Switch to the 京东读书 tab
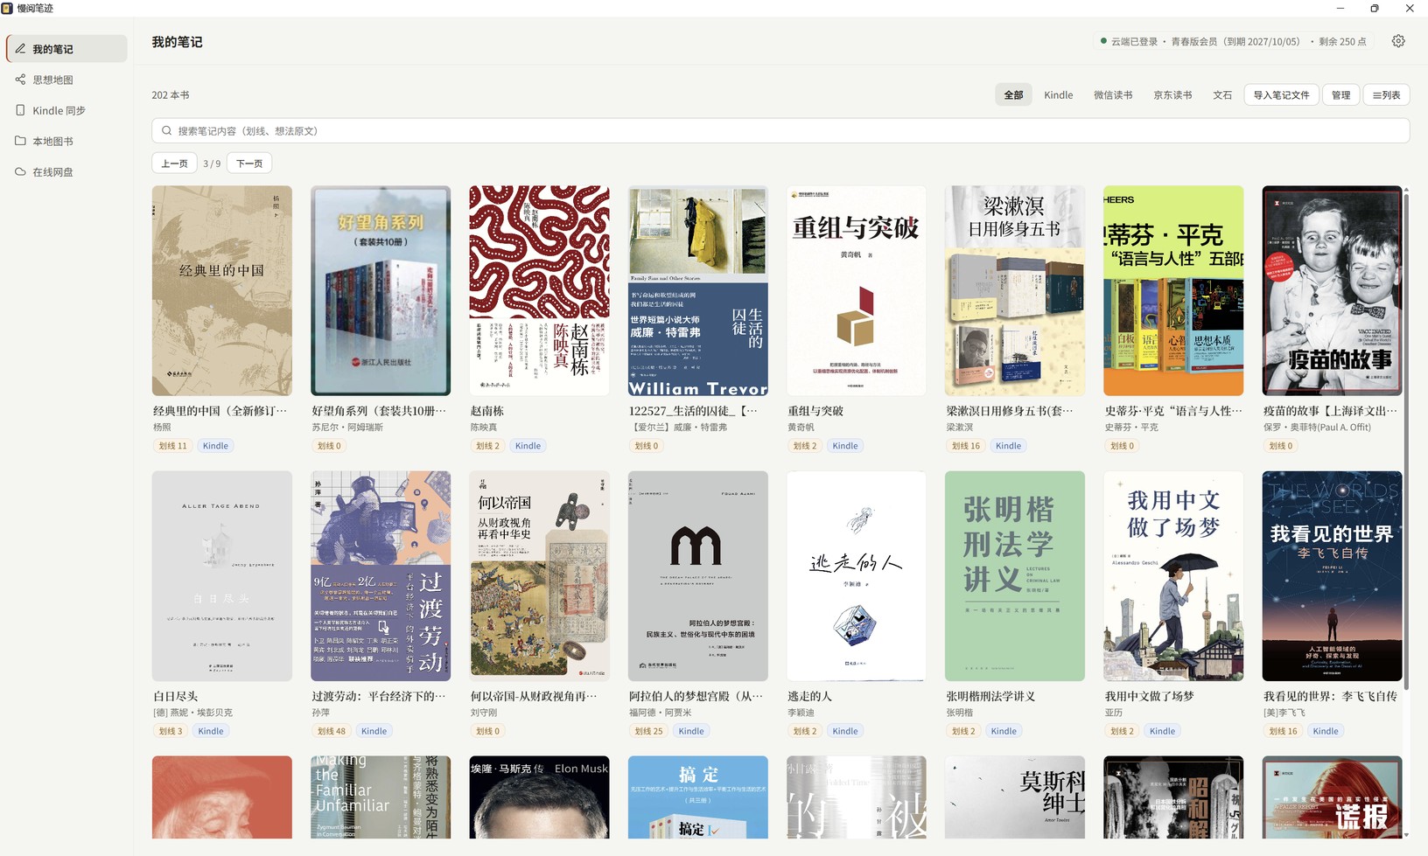 1172,94
